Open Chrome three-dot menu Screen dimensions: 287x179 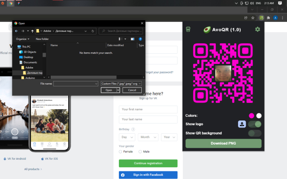tap(283, 18)
